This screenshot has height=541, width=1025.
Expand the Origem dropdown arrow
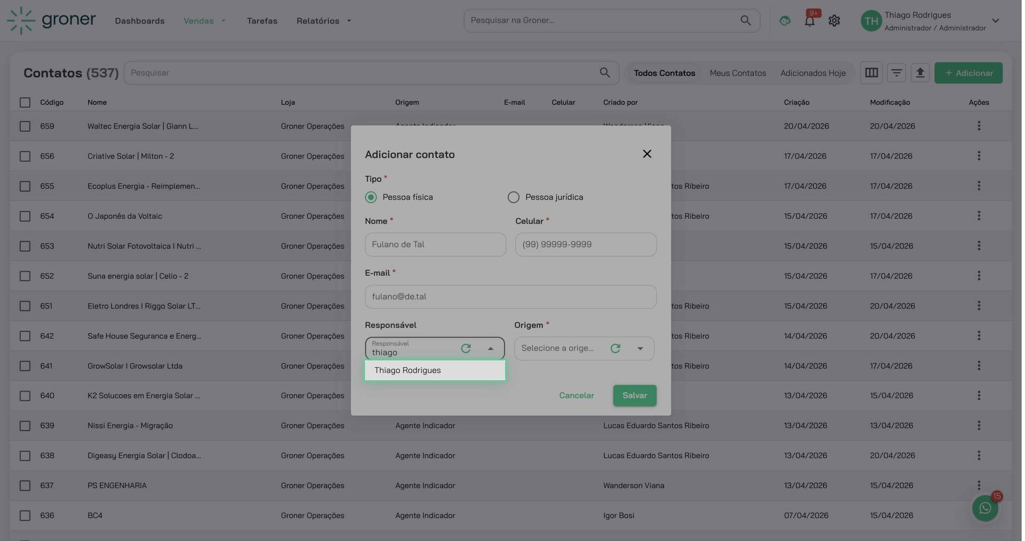(640, 348)
